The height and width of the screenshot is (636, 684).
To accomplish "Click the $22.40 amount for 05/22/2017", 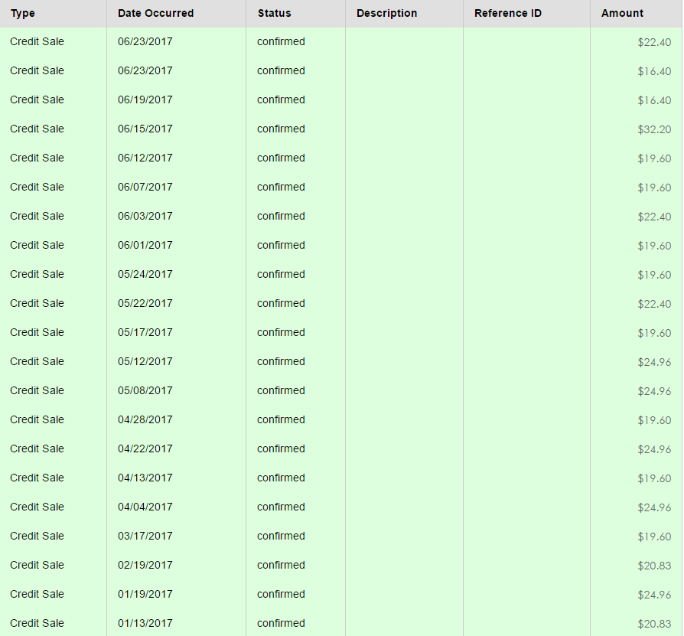I will 654,304.
